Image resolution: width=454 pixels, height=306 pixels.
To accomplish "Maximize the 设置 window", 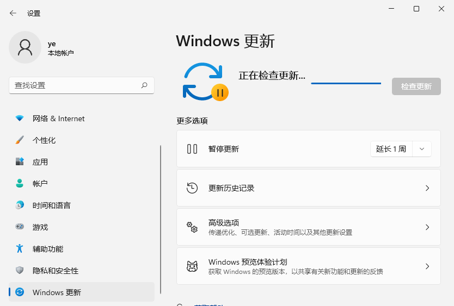I will point(416,9).
